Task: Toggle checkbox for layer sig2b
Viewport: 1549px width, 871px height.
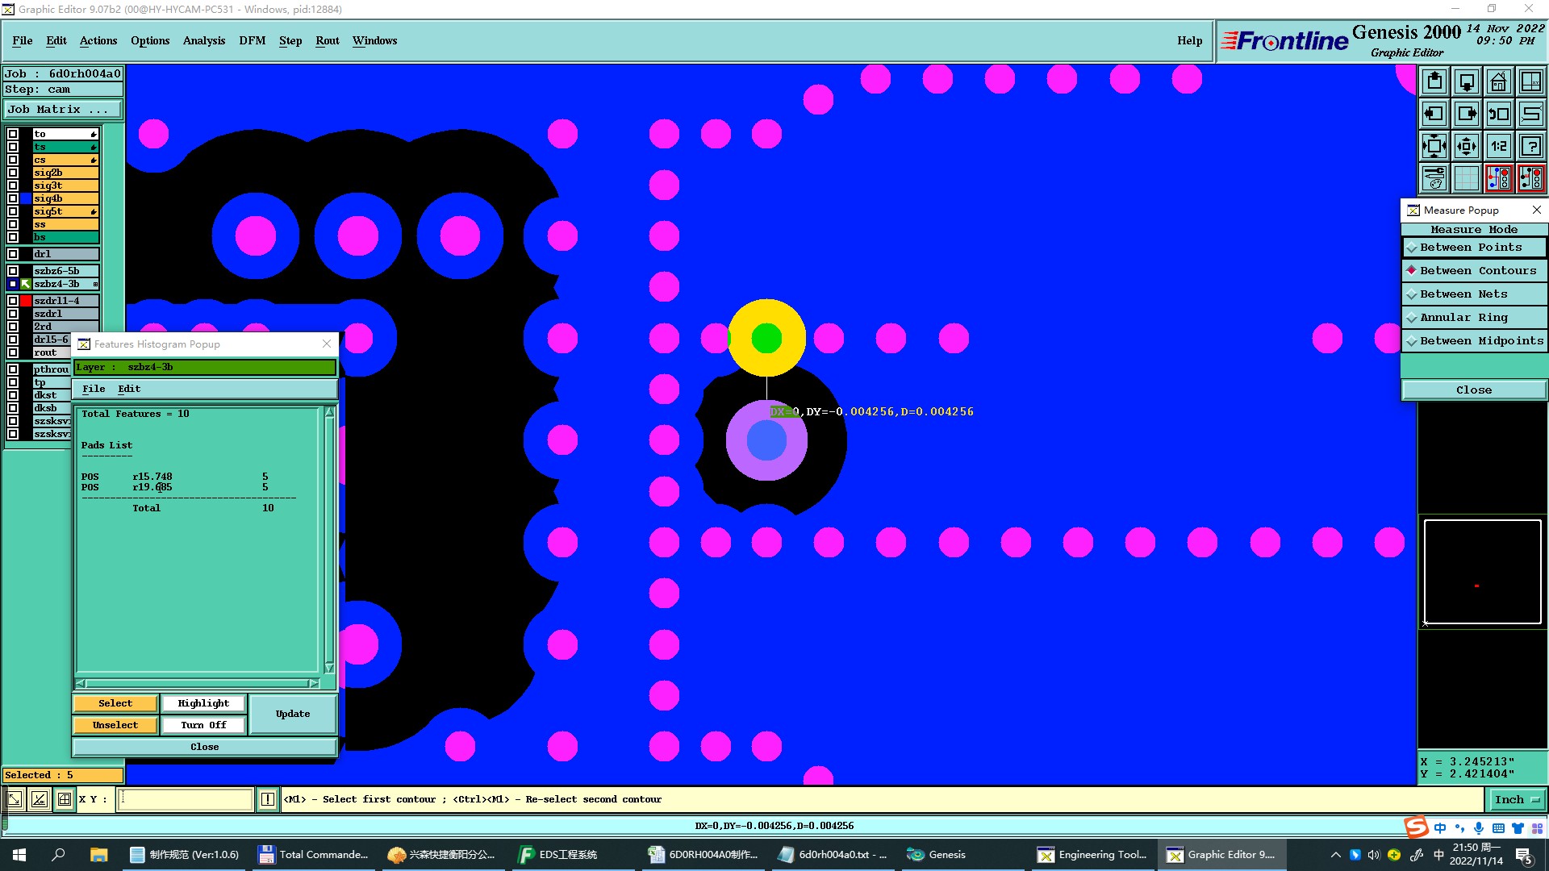Action: tap(13, 173)
